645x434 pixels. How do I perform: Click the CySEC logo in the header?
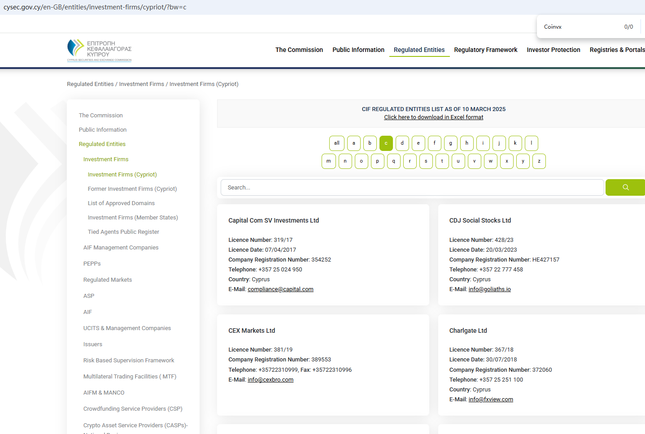[x=99, y=50]
